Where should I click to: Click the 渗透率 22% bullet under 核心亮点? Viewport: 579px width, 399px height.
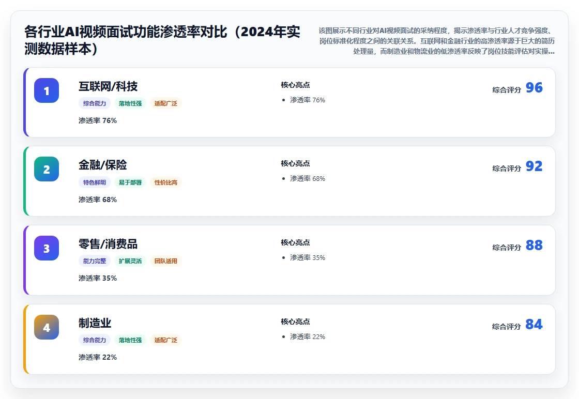307,336
